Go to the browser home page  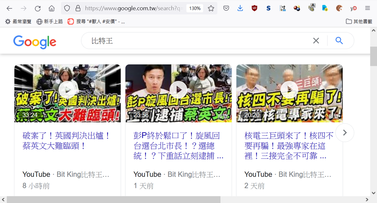(52, 8)
